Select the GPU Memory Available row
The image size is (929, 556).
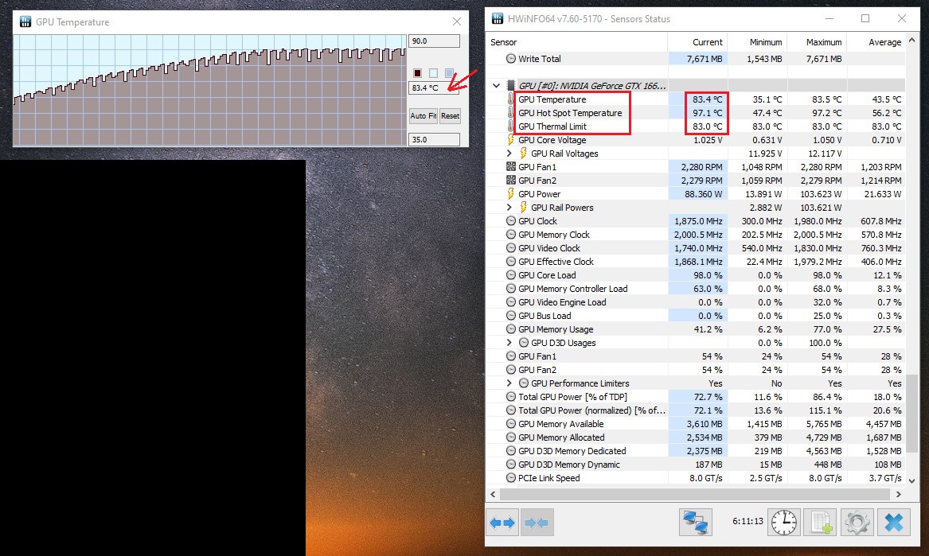[697, 424]
